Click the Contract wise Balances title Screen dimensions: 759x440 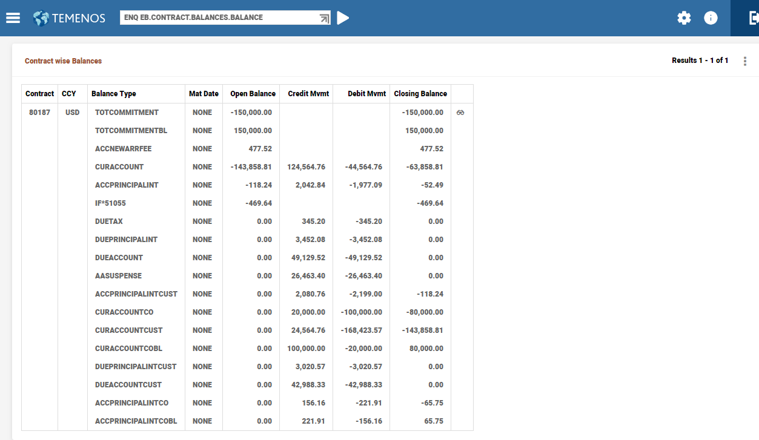63,61
